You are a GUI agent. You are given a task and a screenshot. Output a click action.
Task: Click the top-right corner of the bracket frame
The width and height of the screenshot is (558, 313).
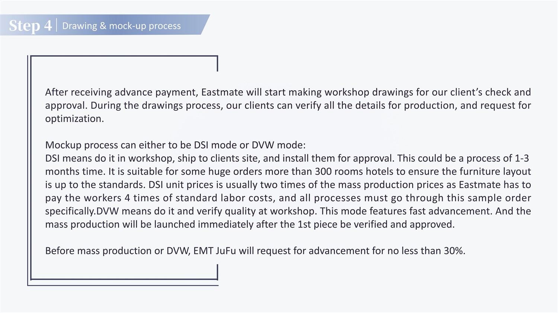coord(217,57)
